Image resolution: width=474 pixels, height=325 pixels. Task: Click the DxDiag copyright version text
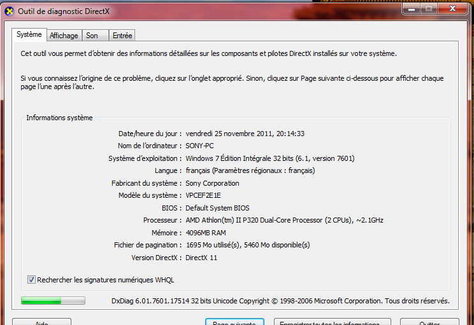point(280,301)
